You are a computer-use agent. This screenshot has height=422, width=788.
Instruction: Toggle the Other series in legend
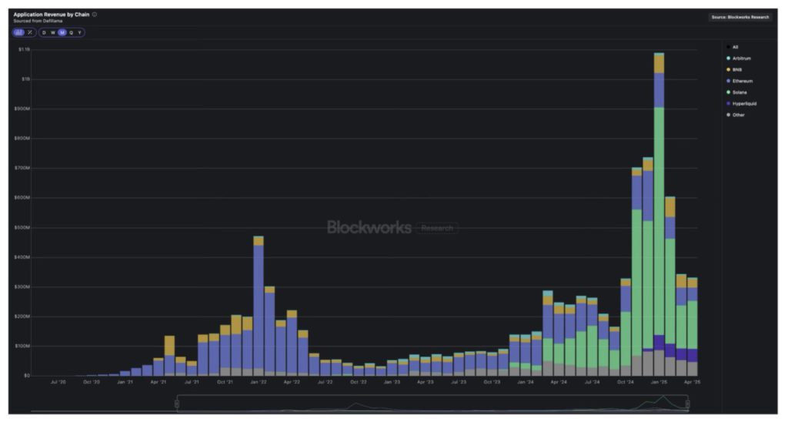[x=738, y=115]
